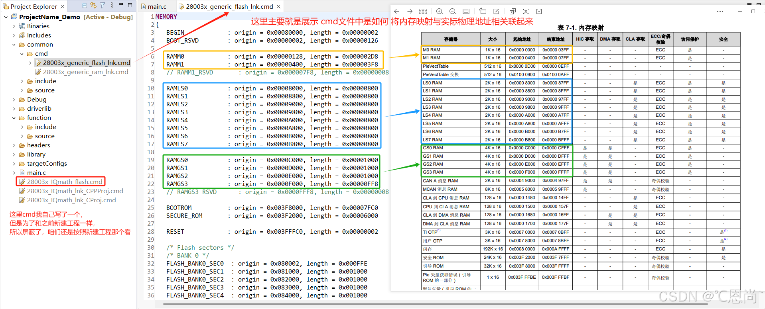Expand the driverlib folder
The width and height of the screenshot is (765, 309).
click(14, 109)
